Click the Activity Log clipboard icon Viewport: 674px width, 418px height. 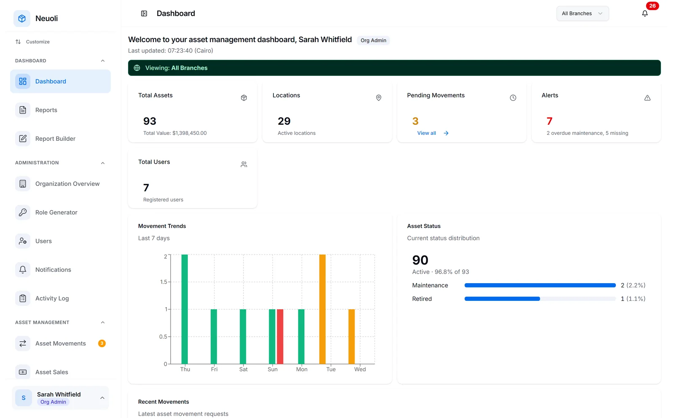(x=23, y=298)
